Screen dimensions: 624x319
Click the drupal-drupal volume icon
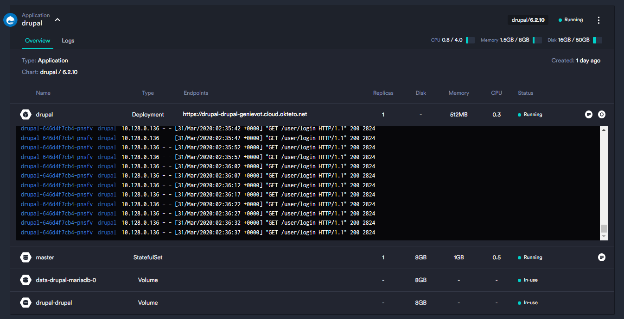(x=25, y=302)
